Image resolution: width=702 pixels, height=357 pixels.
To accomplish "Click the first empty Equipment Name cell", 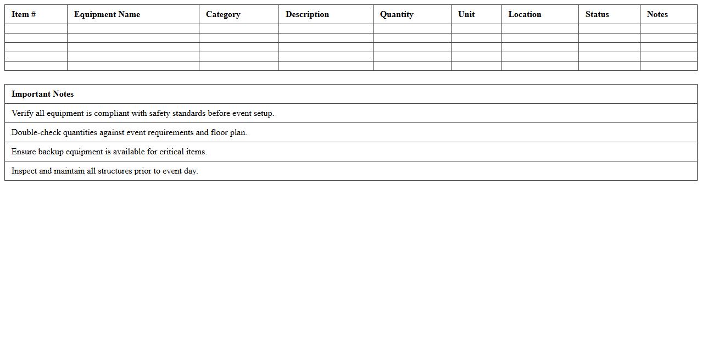I will coord(132,28).
